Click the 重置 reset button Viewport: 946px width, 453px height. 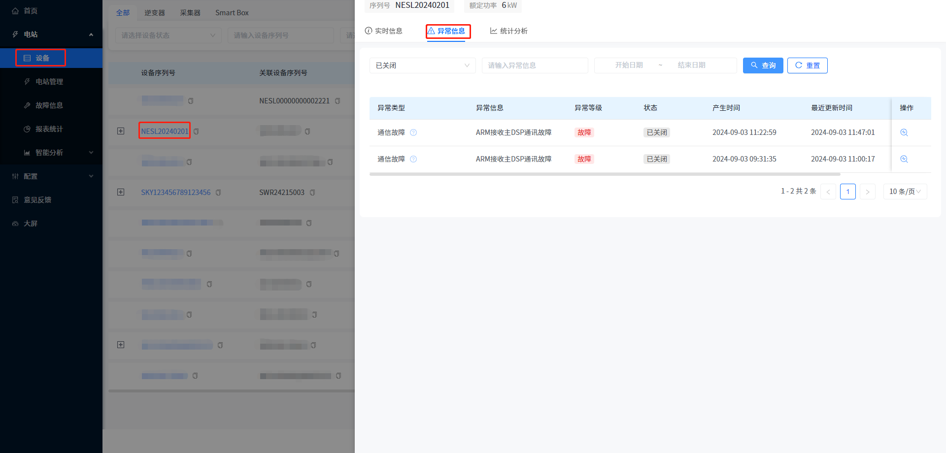coord(807,65)
